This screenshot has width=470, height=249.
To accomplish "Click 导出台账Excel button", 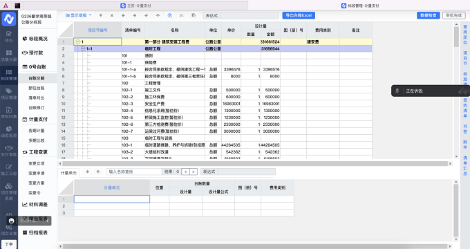I will (x=299, y=15).
